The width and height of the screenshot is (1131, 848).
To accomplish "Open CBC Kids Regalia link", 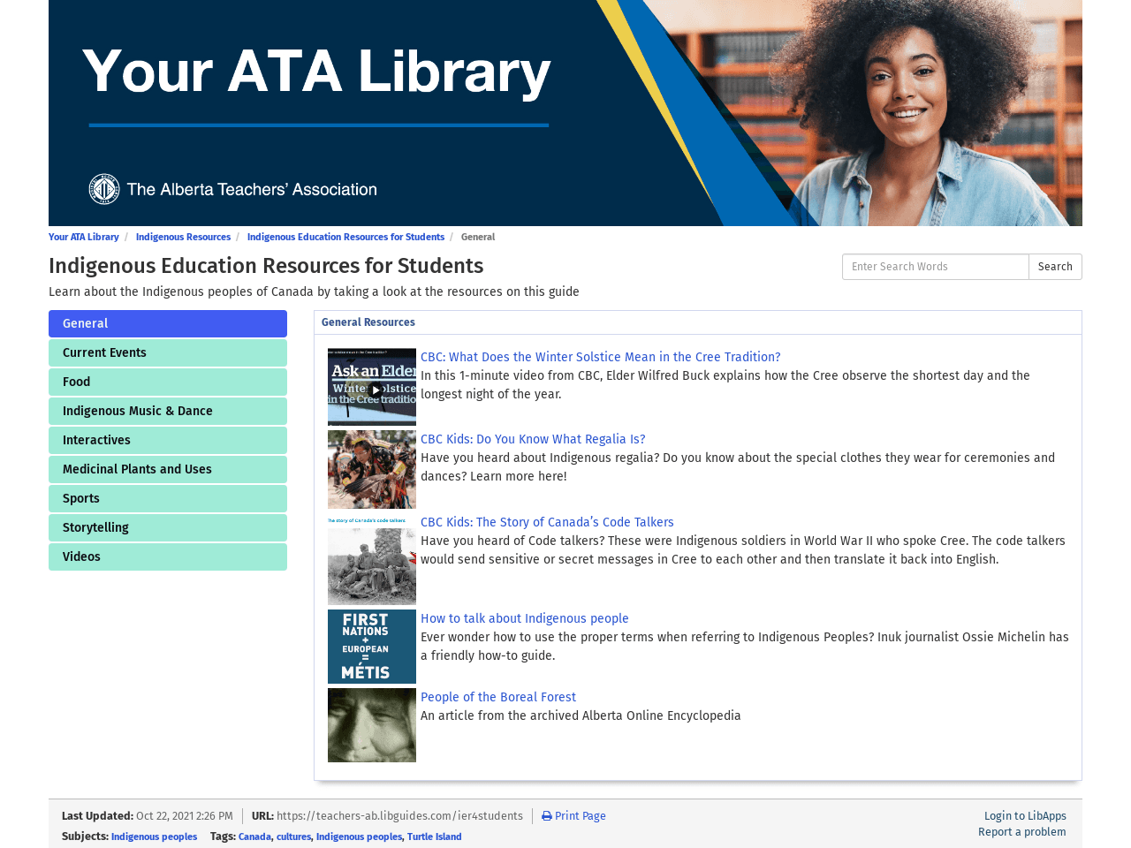I will click(533, 439).
